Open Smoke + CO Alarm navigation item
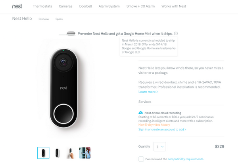The image size is (238, 165). pos(141,6)
